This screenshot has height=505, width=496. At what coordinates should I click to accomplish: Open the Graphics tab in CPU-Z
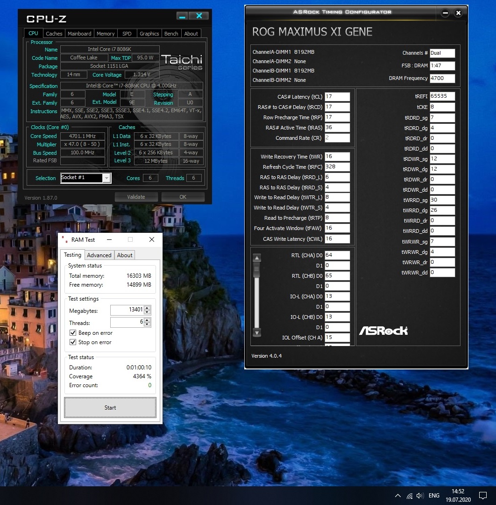click(149, 34)
